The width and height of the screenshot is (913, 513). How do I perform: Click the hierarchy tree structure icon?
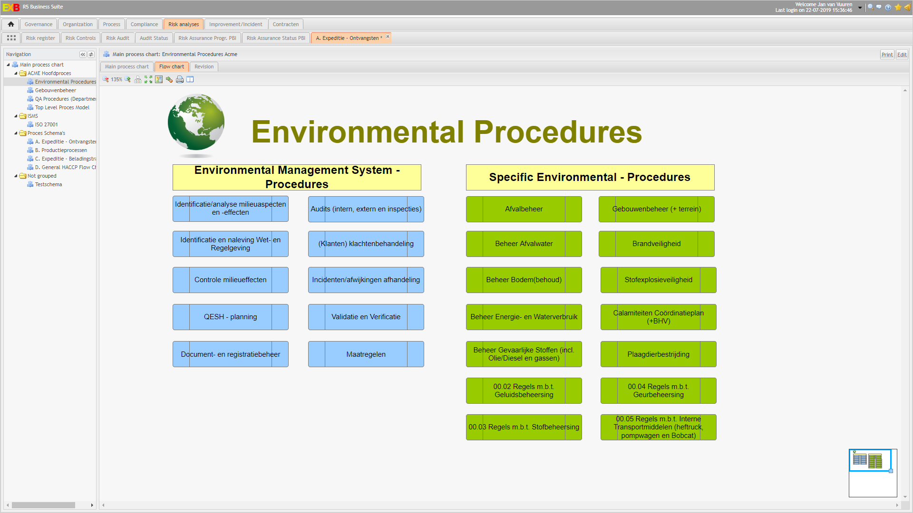(x=138, y=79)
